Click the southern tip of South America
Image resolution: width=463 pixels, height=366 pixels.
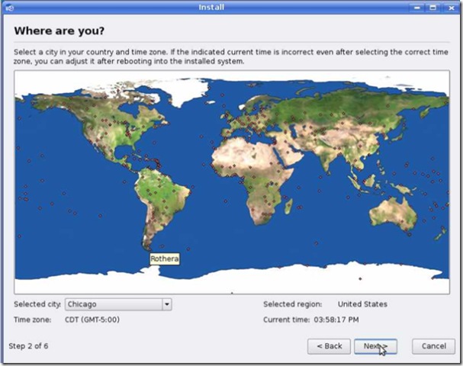[146, 242]
